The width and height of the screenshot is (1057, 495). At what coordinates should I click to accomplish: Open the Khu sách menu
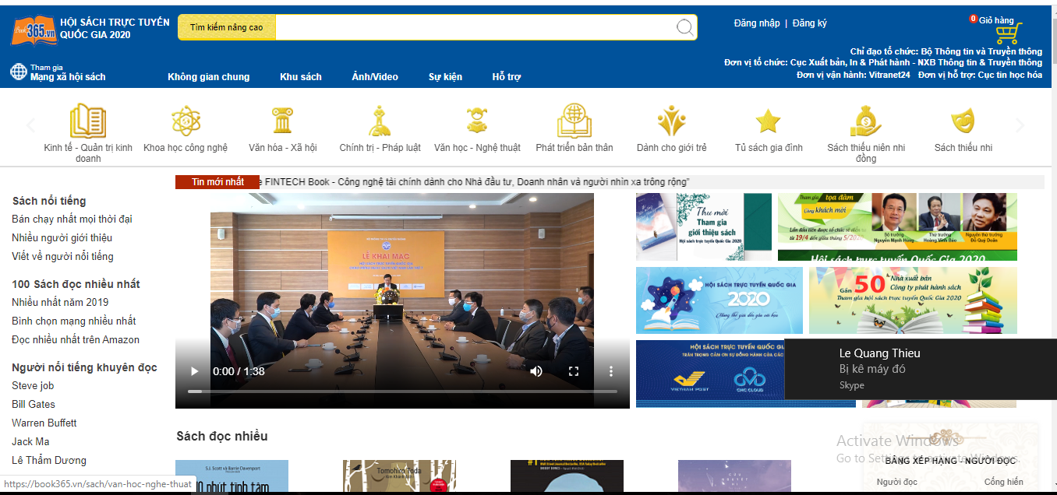(301, 77)
